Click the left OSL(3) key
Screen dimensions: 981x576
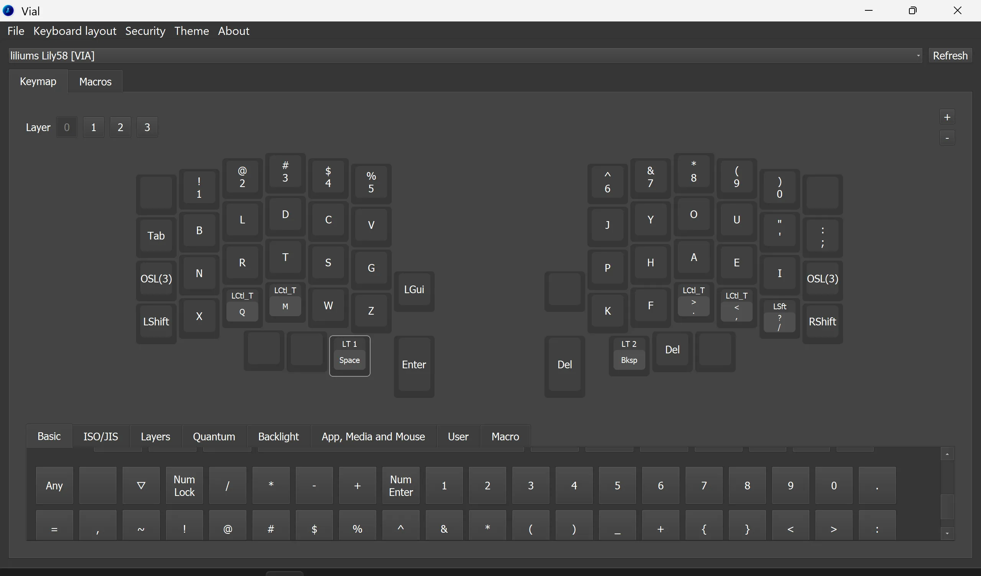coord(156,279)
